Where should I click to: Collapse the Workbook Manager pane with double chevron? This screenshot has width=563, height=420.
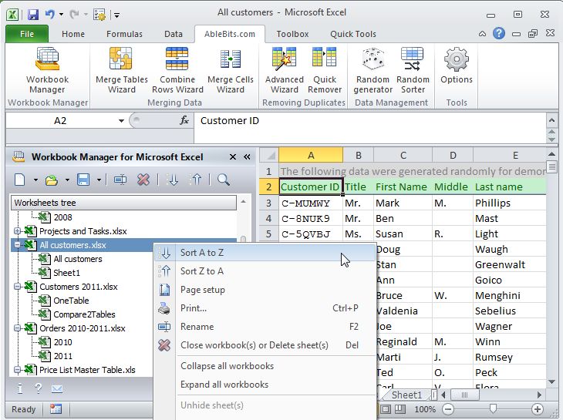coord(247,156)
